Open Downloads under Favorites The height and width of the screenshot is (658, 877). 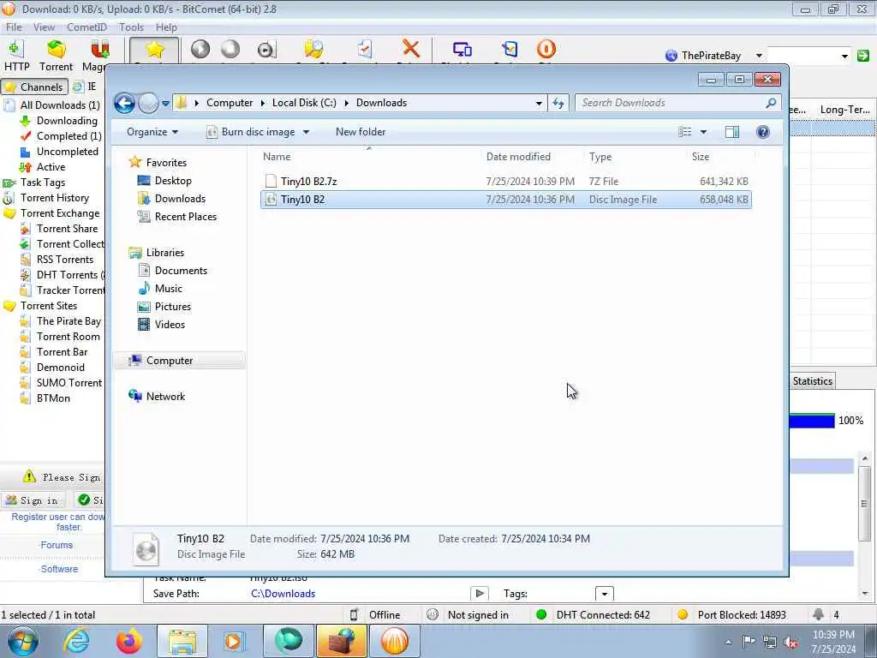tap(180, 199)
